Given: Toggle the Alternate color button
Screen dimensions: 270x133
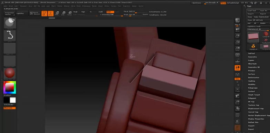Looking at the screenshot, I should click(x=10, y=108).
